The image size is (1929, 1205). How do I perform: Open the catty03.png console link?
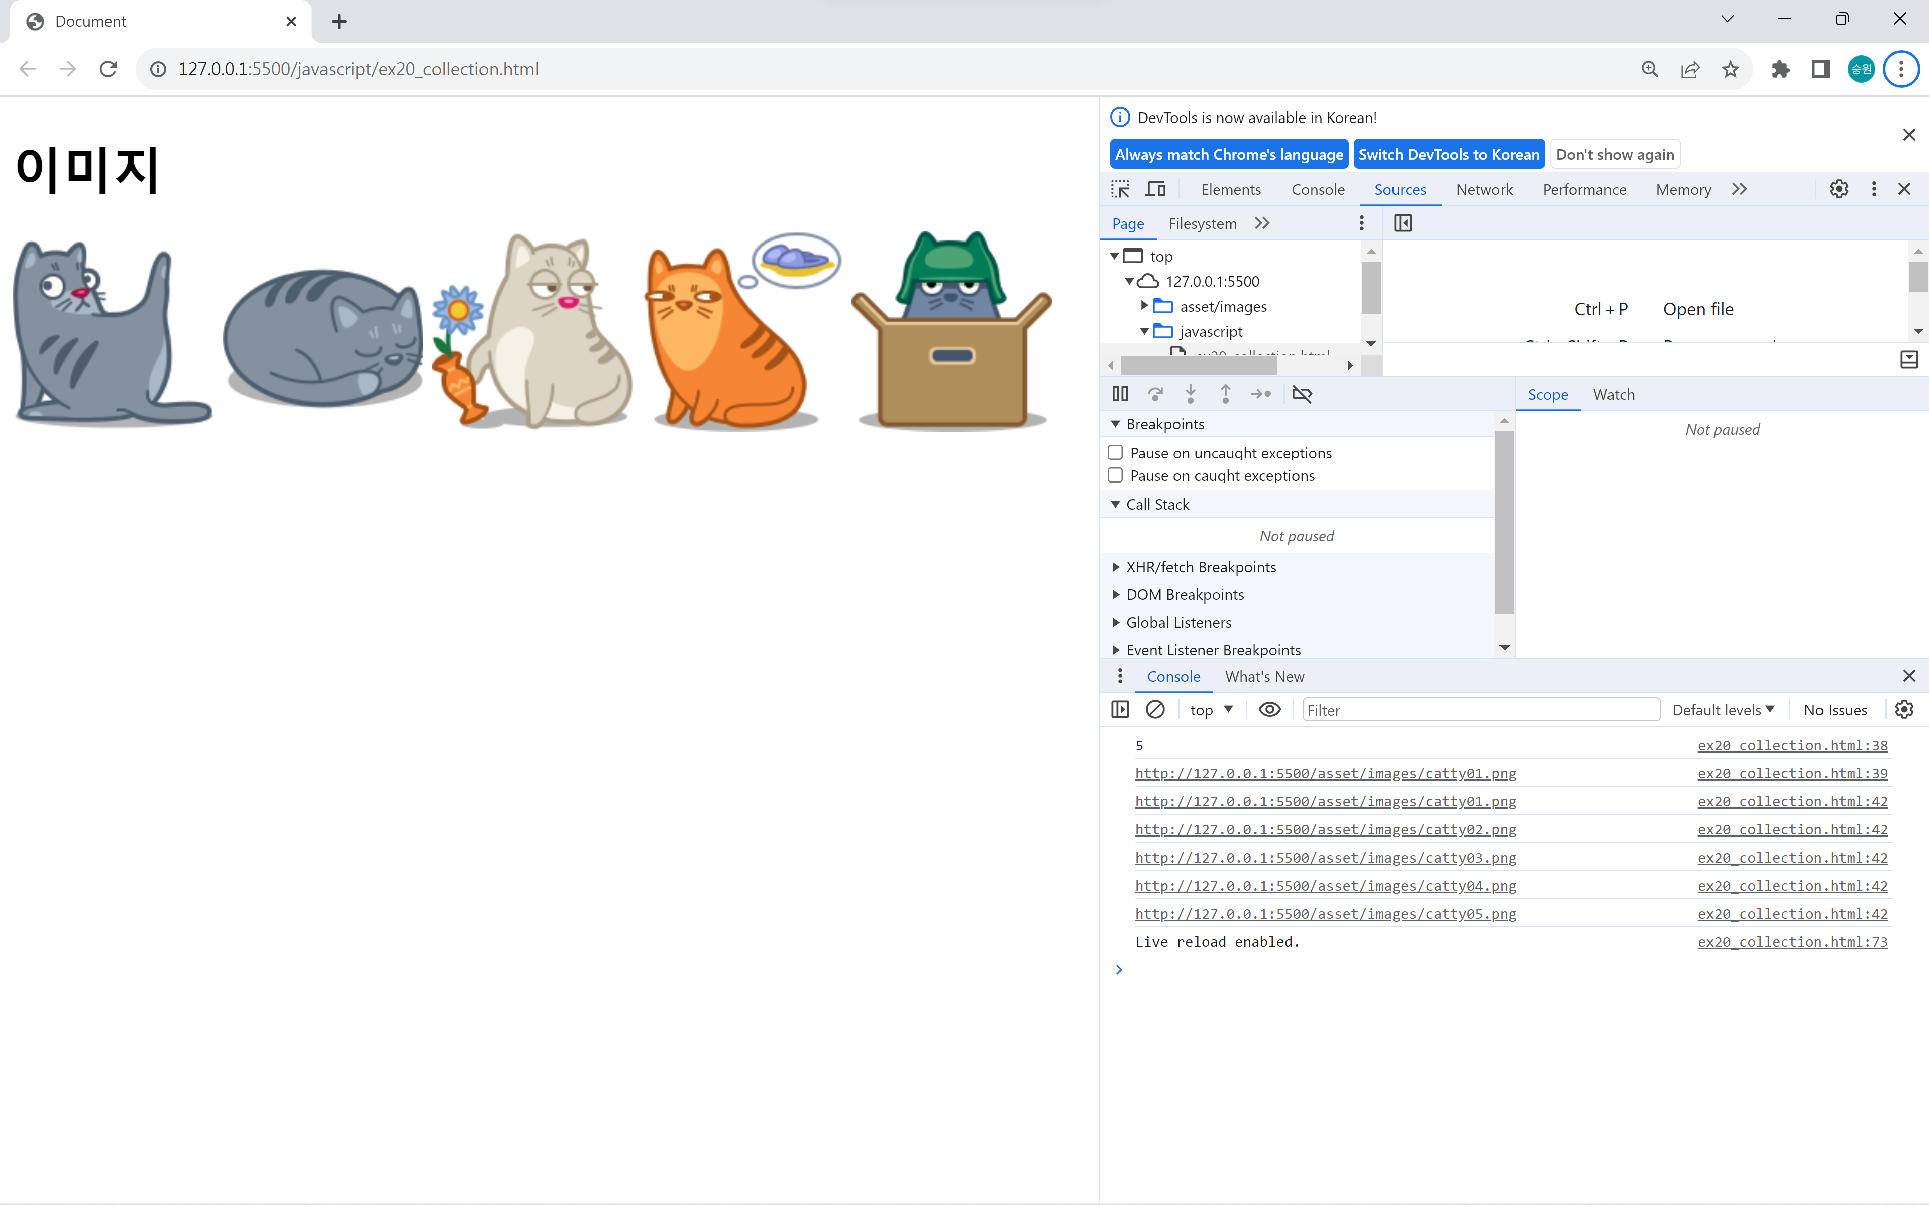pyautogui.click(x=1325, y=858)
